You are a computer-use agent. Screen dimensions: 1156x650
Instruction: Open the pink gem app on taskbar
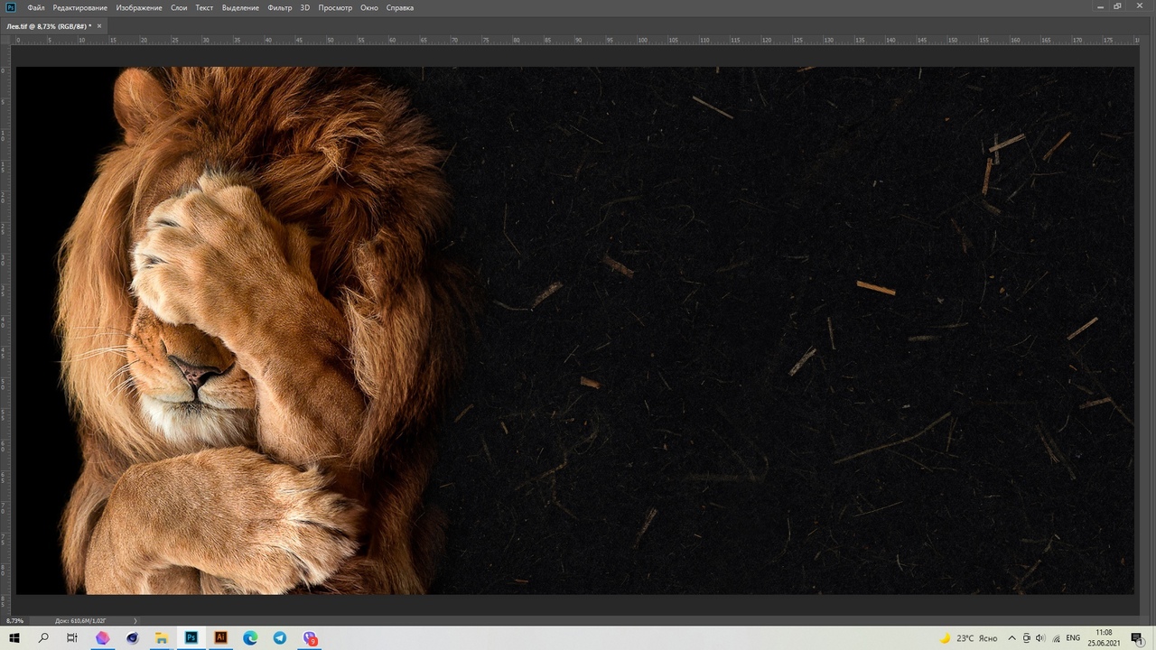102,638
